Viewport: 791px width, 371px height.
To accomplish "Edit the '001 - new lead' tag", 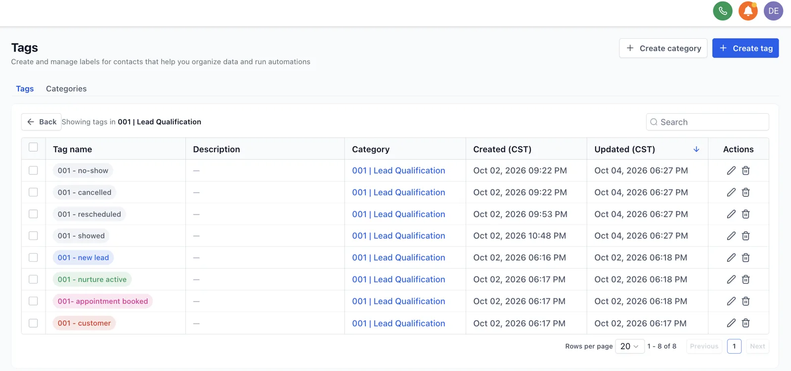I will click(x=731, y=258).
